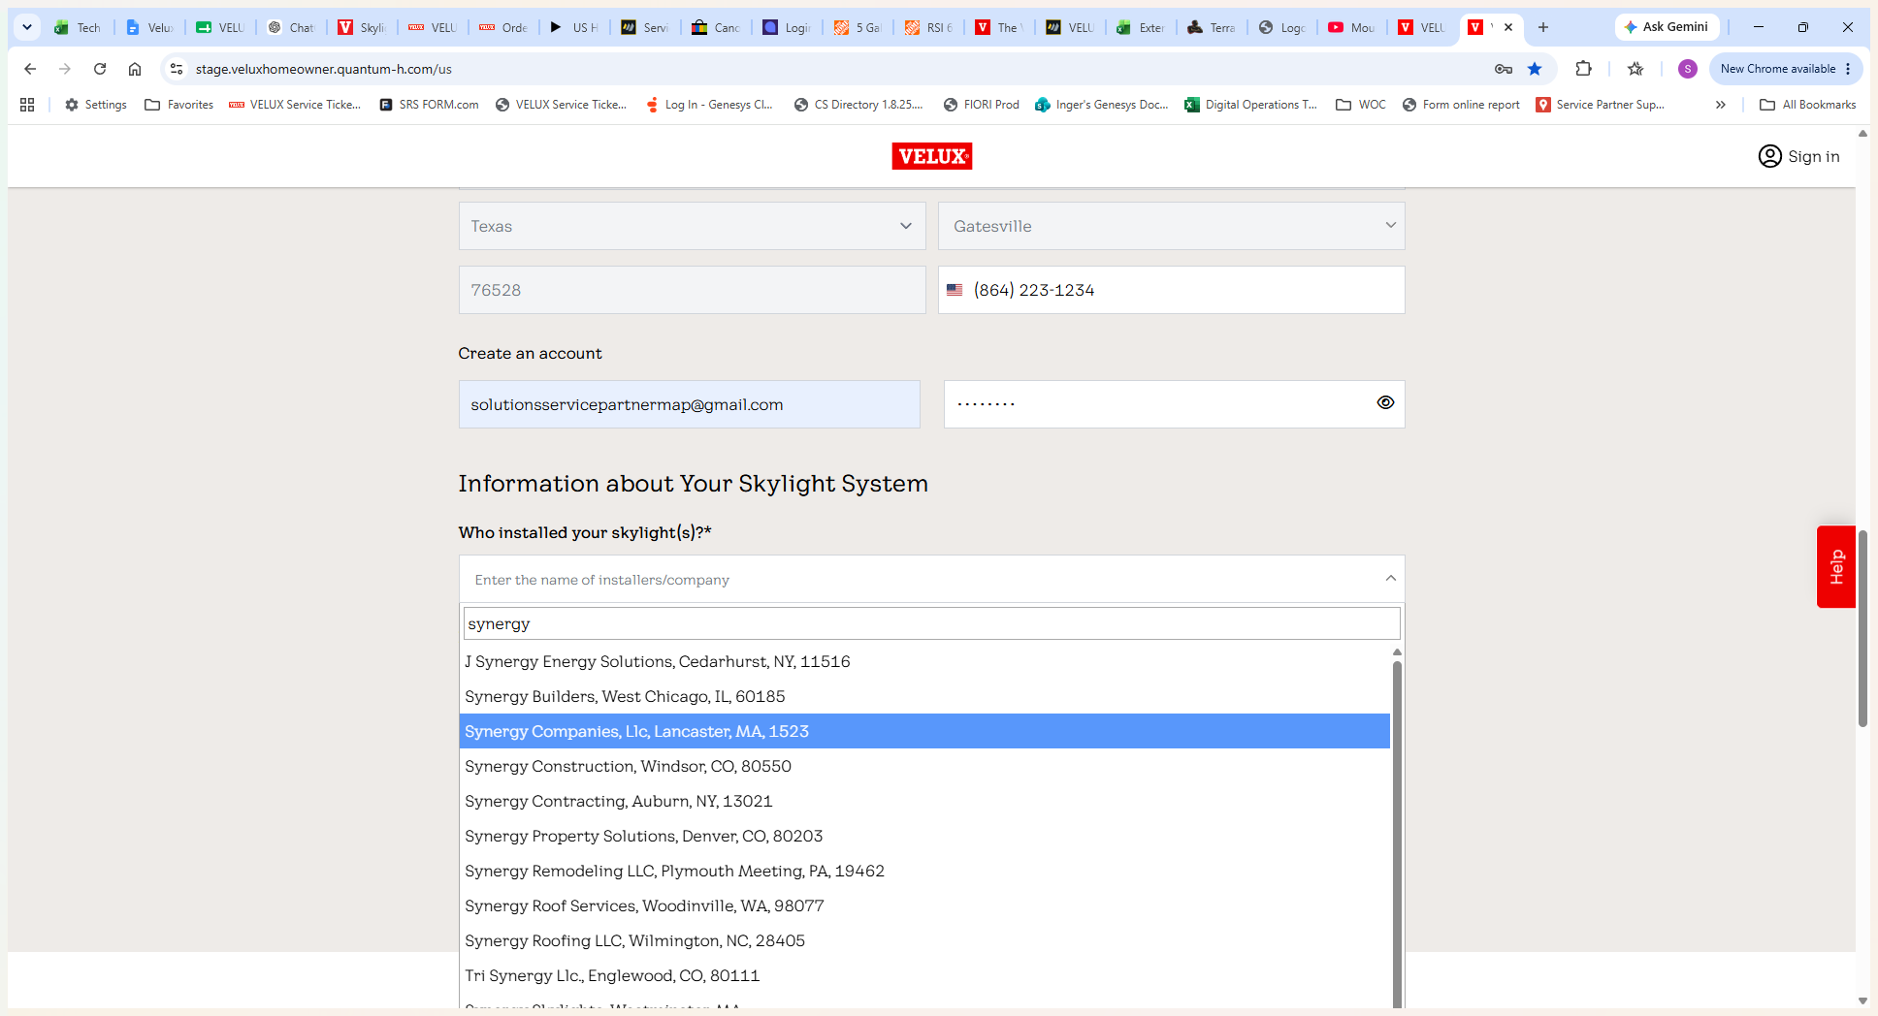This screenshot has height=1016, width=1878.
Task: Click the email address field
Action: pos(689,404)
